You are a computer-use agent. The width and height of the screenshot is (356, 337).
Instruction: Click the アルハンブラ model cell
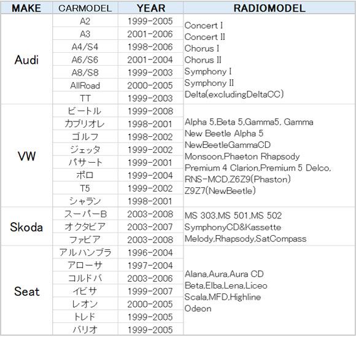click(85, 252)
